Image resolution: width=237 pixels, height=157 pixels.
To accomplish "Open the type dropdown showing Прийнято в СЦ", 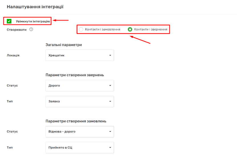I will (x=80, y=148).
